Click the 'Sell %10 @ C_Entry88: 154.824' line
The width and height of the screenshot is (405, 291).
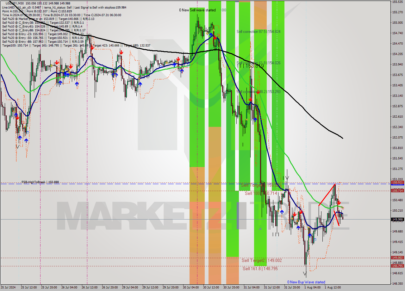coord(44,30)
